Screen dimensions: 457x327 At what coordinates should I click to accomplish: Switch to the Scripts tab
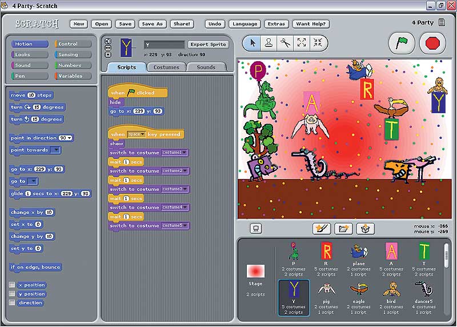point(126,67)
